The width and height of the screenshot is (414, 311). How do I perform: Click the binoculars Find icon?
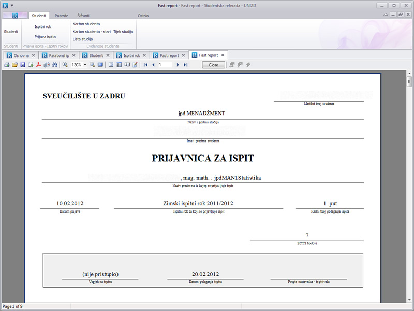(54, 65)
